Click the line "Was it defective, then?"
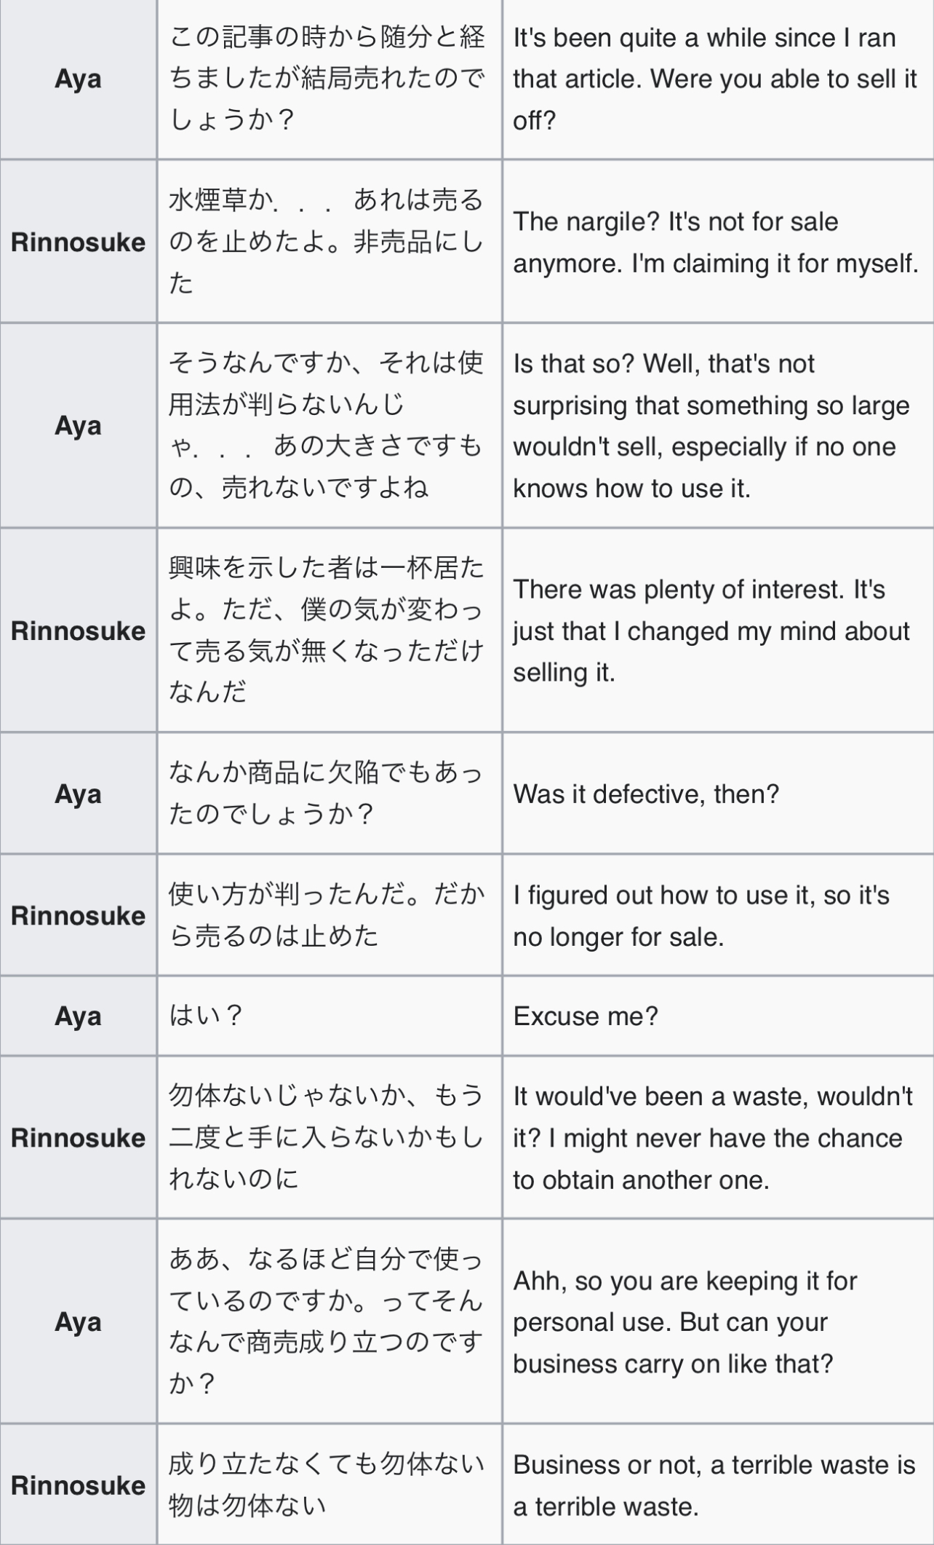Image resolution: width=934 pixels, height=1545 pixels. [646, 794]
